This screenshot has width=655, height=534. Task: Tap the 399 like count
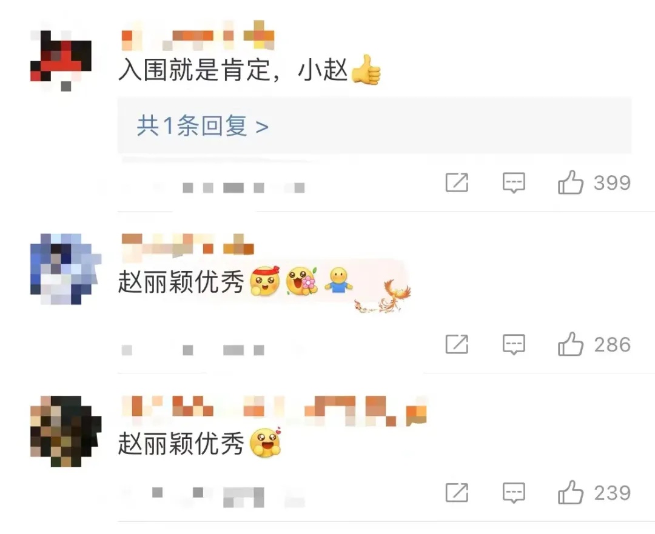612,182
